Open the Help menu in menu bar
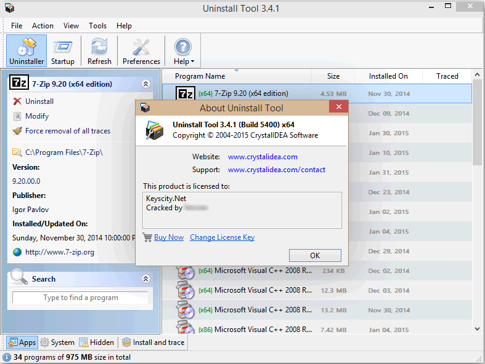Viewport: 485px width, 364px height. 124,26
